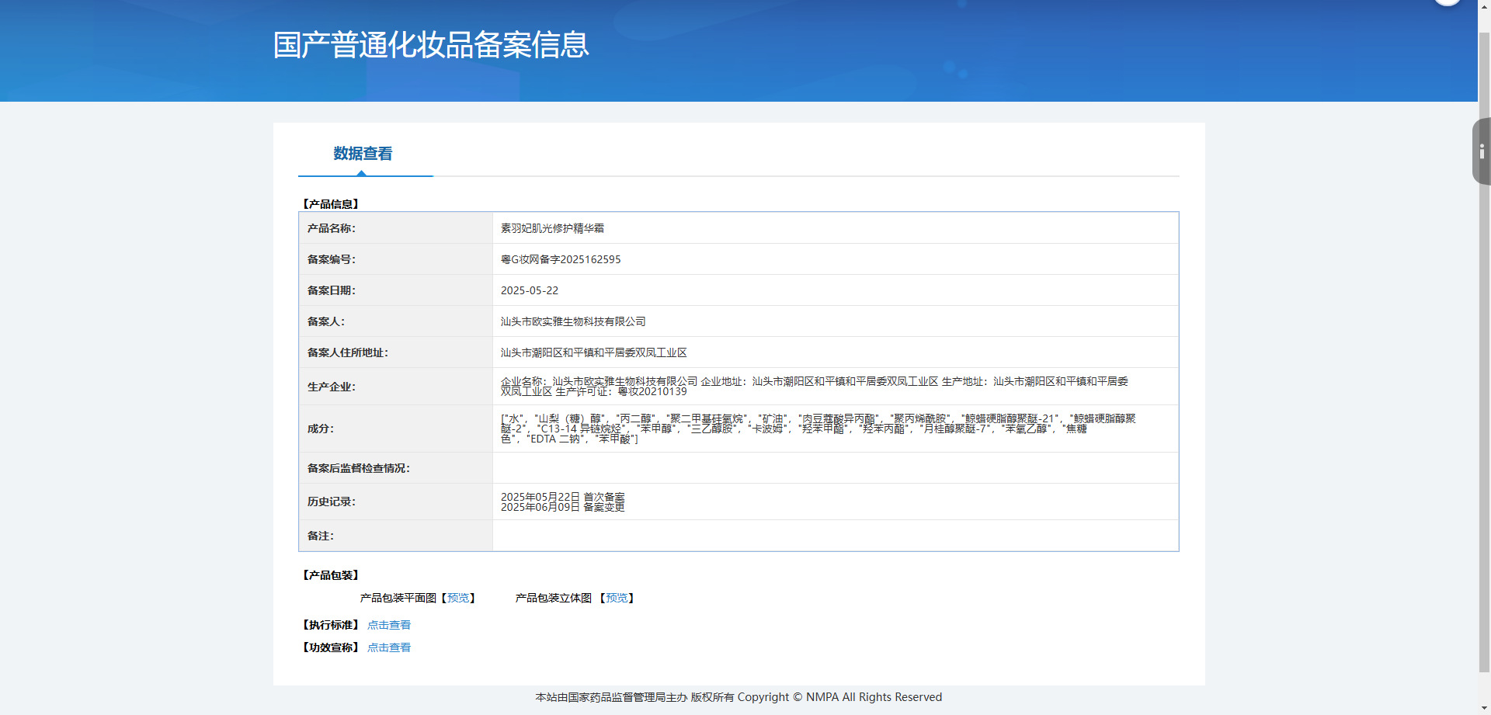
Task: Click the 备案人住所地址 label cell
Action: (396, 352)
